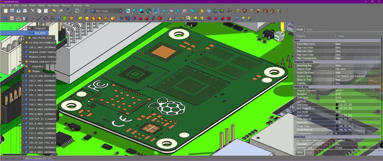Switch to the Data properties tab
This screenshot has height=161, width=383.
(310, 153)
